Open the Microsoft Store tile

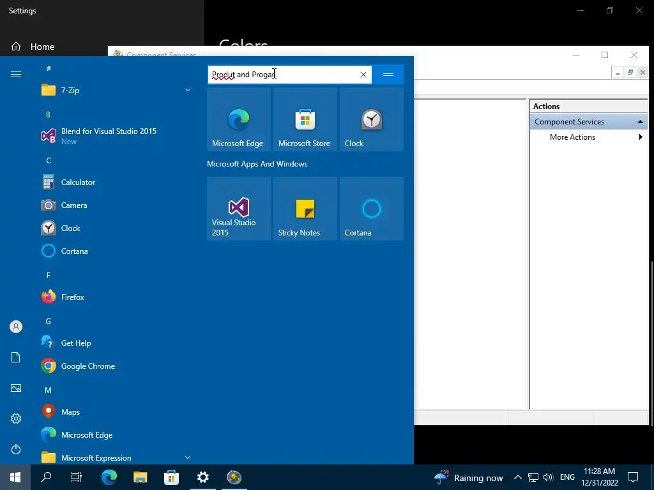coord(305,119)
